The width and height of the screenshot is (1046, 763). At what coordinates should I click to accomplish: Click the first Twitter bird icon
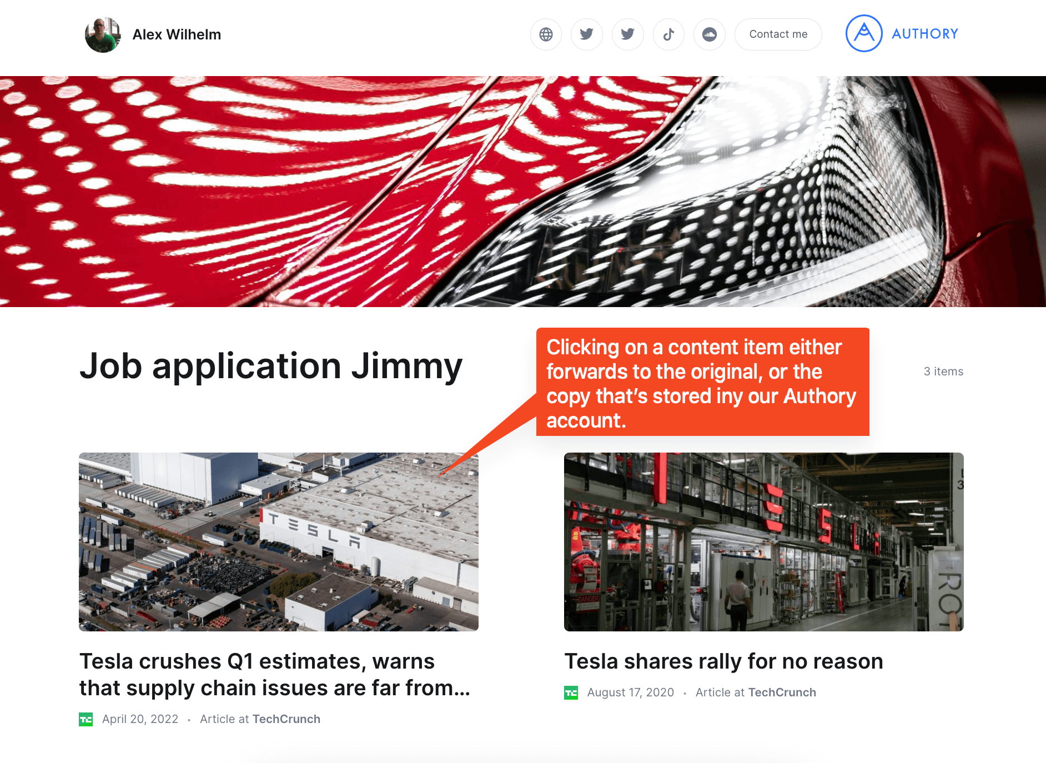click(587, 34)
